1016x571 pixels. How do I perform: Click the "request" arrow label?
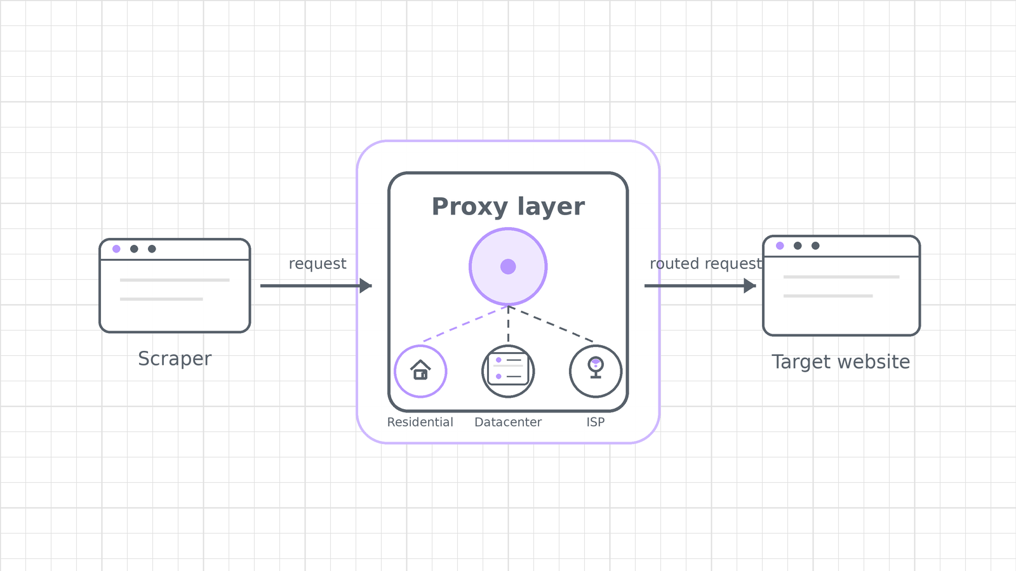pos(317,263)
